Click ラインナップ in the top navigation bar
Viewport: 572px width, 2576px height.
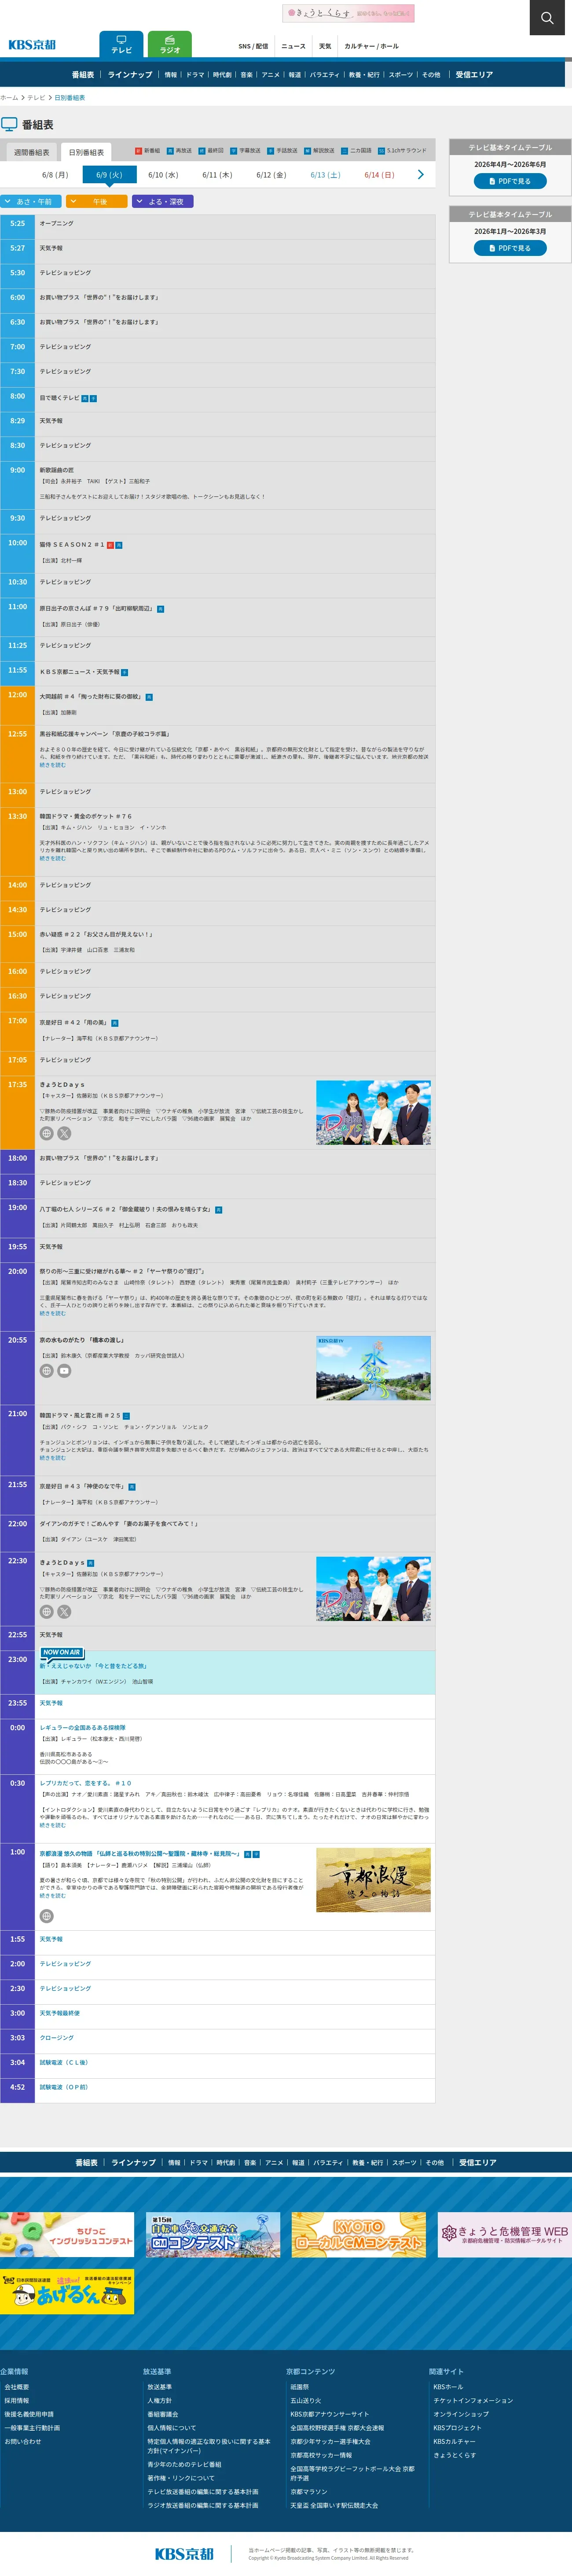pos(130,75)
